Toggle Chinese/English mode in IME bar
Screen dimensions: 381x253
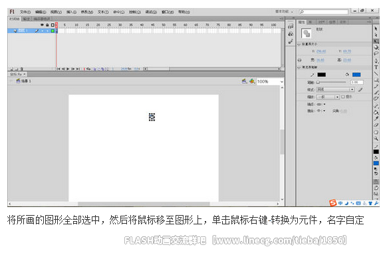340,203
